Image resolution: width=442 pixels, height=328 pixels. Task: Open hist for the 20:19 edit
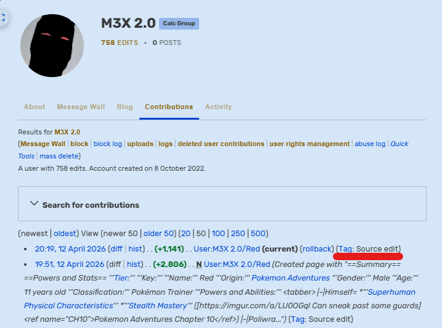point(135,249)
